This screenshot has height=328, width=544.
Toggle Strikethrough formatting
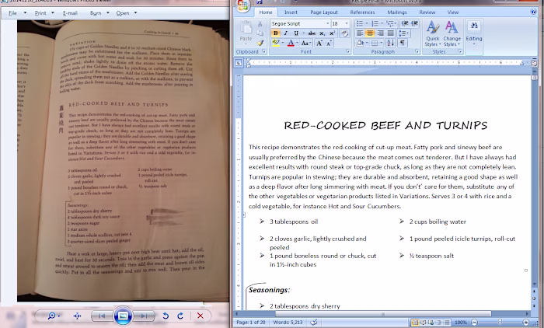pos(312,33)
